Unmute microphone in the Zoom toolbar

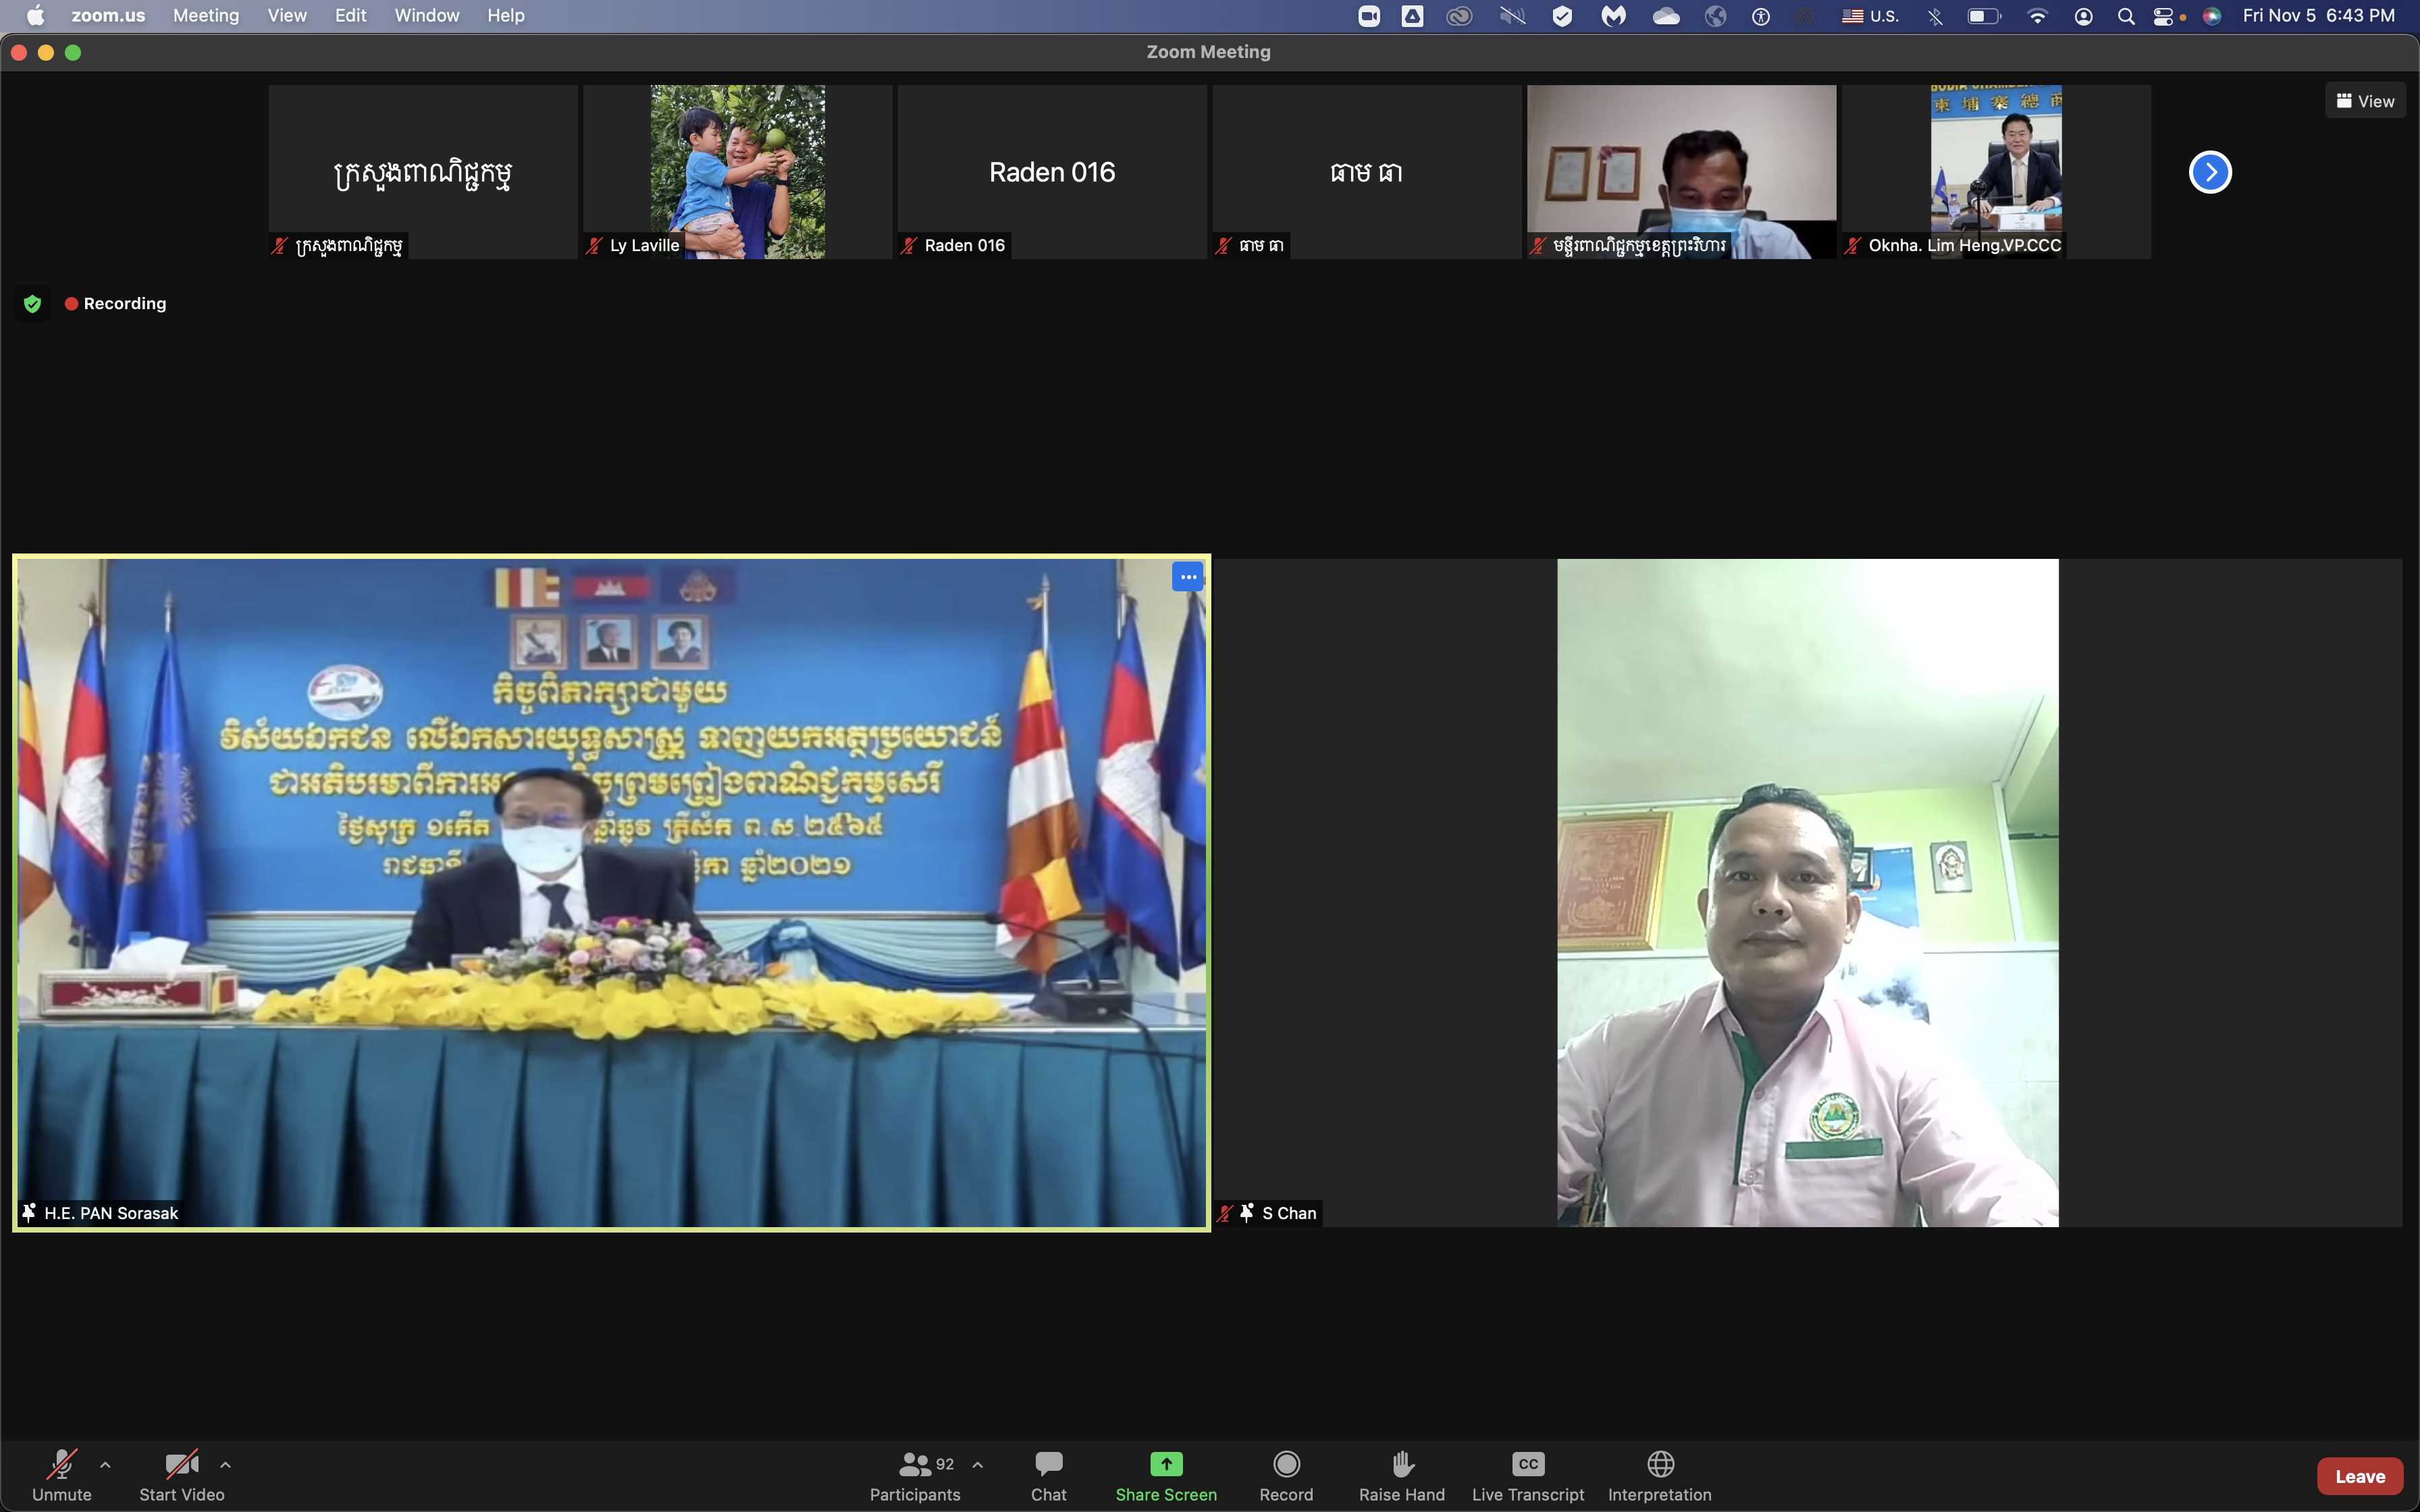tap(62, 1475)
